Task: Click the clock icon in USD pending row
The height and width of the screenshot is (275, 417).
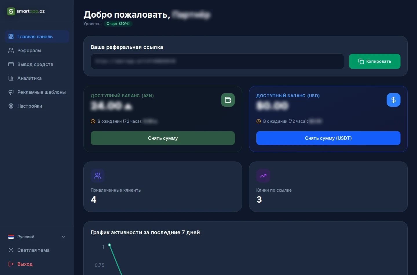Action: (x=259, y=121)
